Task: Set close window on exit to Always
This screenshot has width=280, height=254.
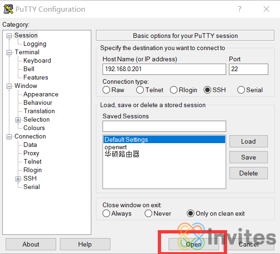Action: 106,213
